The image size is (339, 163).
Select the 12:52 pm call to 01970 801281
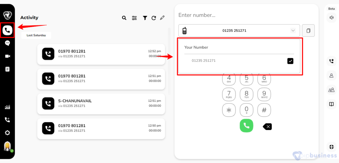pyautogui.click(x=101, y=54)
